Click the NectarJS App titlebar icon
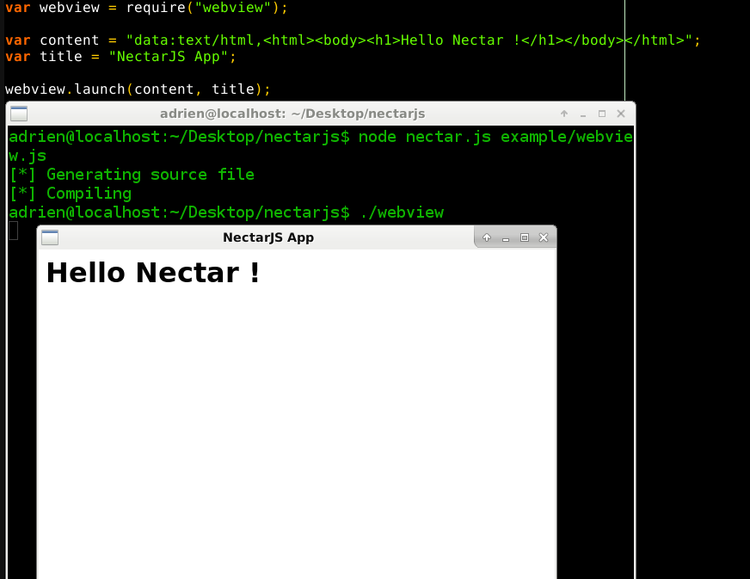 point(50,237)
